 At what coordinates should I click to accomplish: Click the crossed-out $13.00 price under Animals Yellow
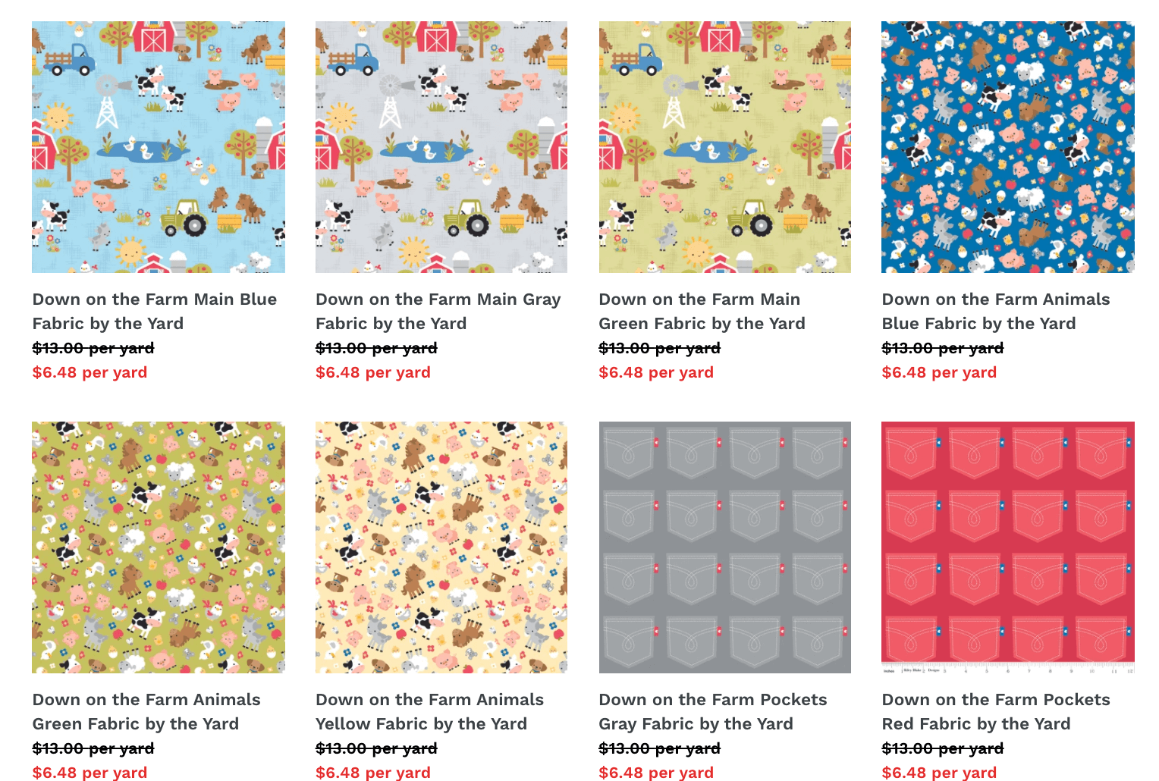click(x=376, y=748)
